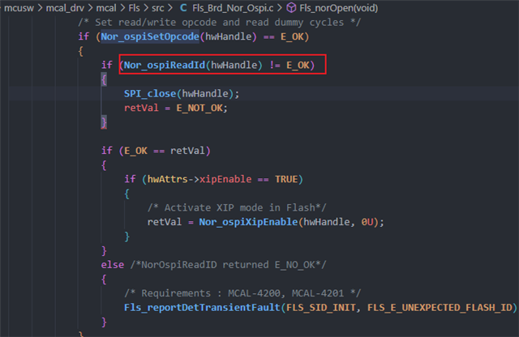Expand chevron after src breadcrumb

click(170, 8)
